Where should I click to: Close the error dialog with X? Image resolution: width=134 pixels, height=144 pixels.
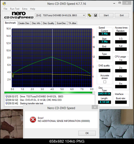coord(95,107)
